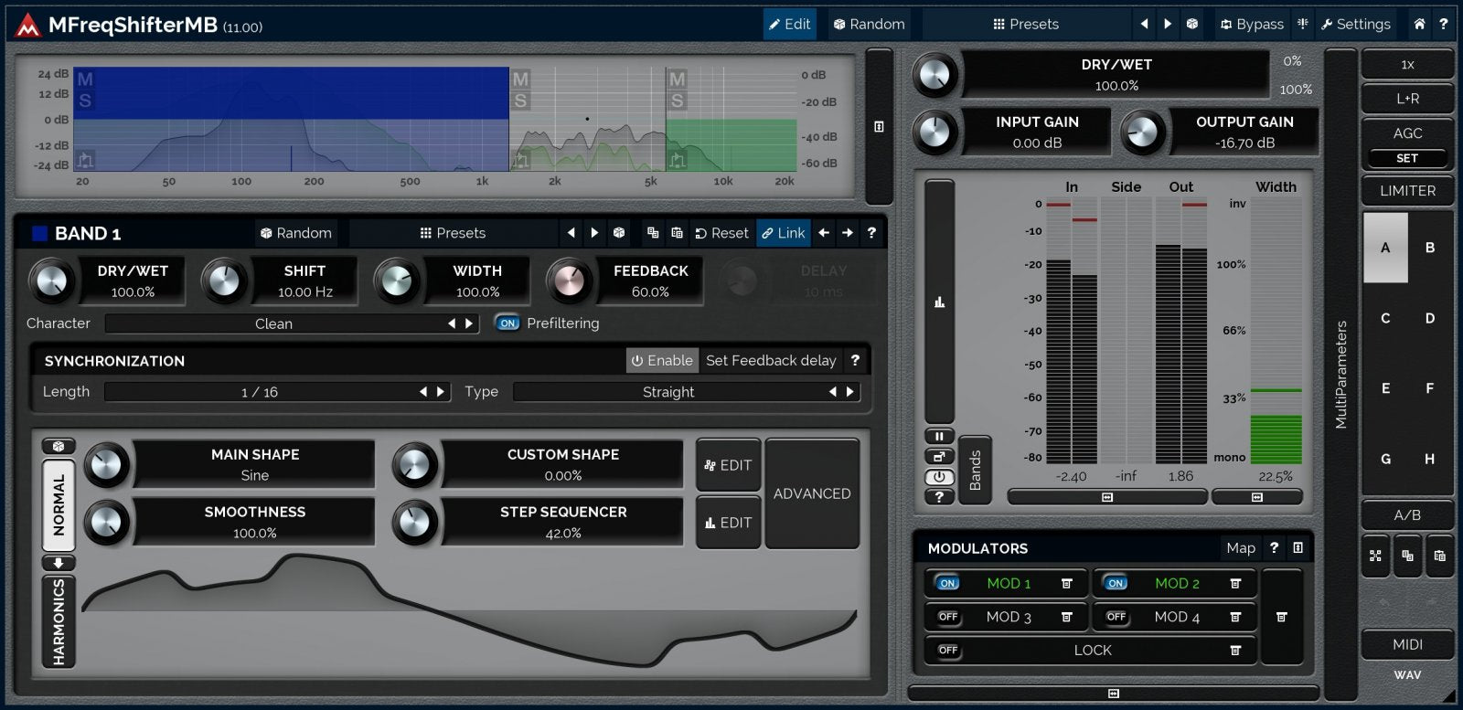The width and height of the screenshot is (1463, 710).
Task: Click Band 1 Reset button
Action: (x=721, y=233)
